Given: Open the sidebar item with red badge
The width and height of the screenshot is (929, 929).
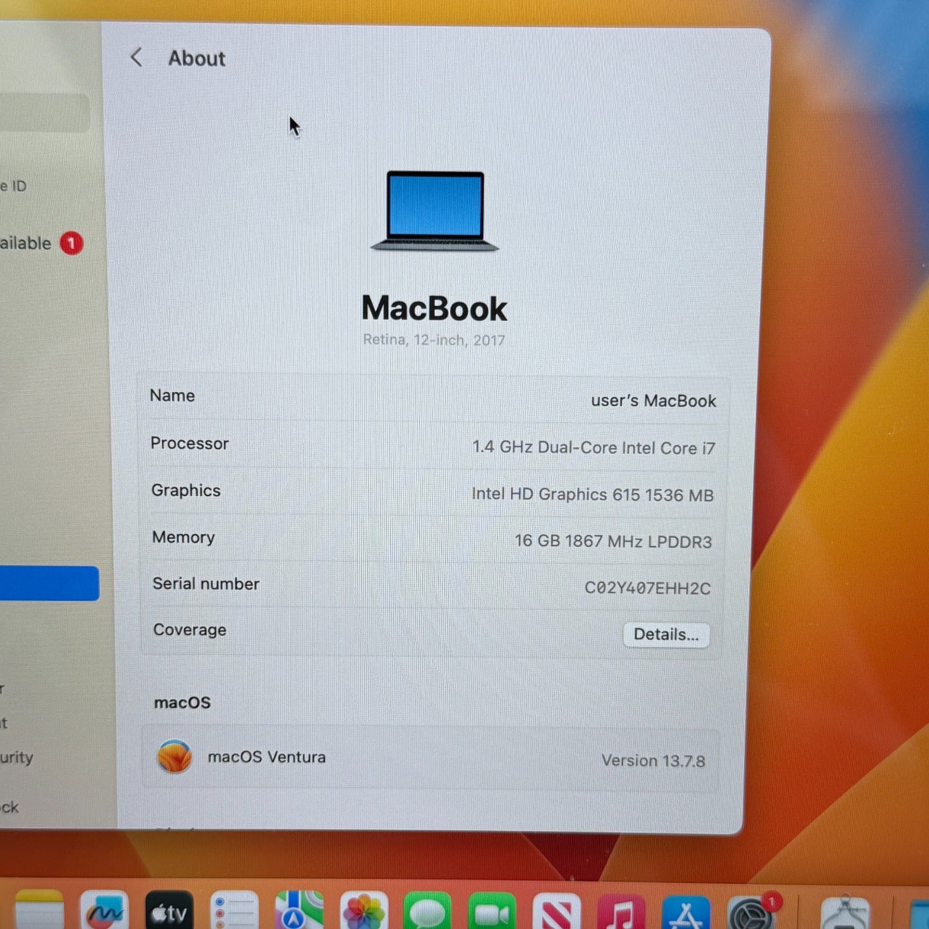Looking at the screenshot, I should tap(37, 243).
